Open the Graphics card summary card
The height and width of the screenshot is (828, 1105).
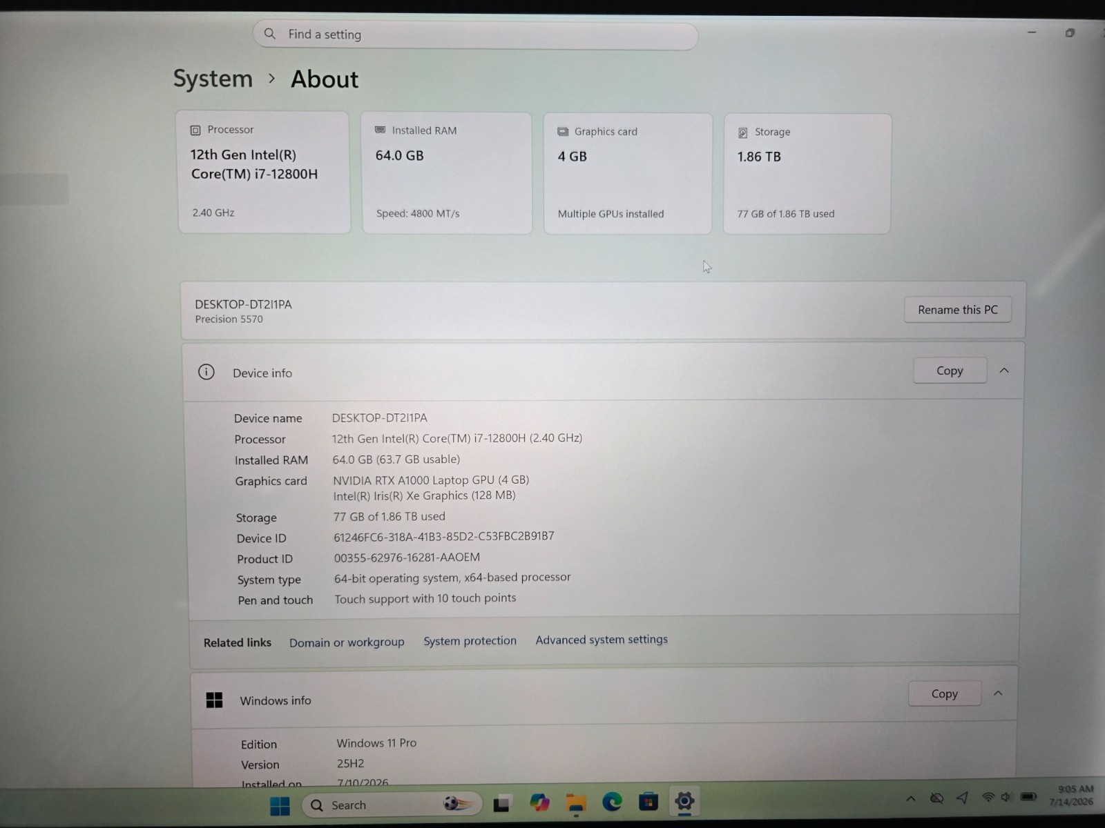628,173
